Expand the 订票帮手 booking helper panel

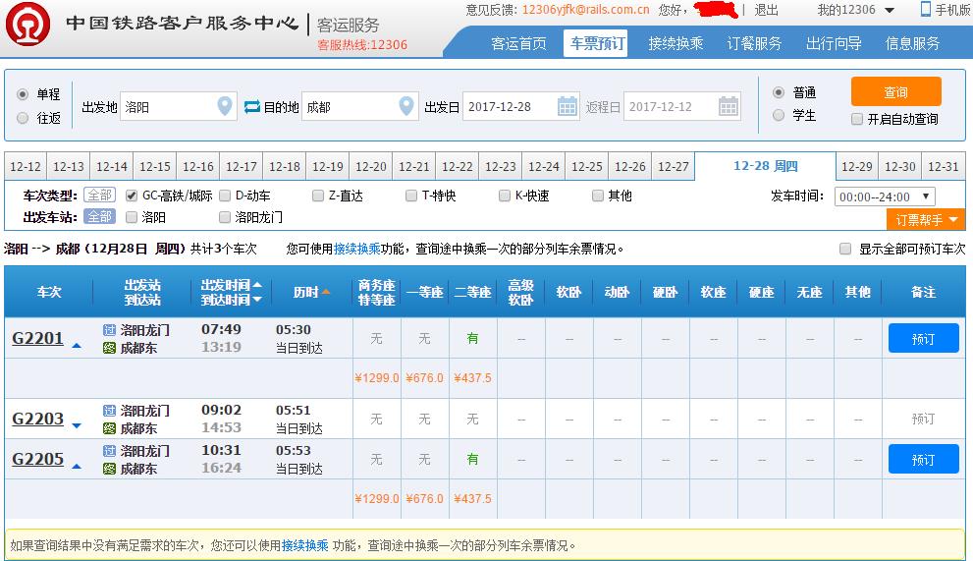[x=925, y=219]
